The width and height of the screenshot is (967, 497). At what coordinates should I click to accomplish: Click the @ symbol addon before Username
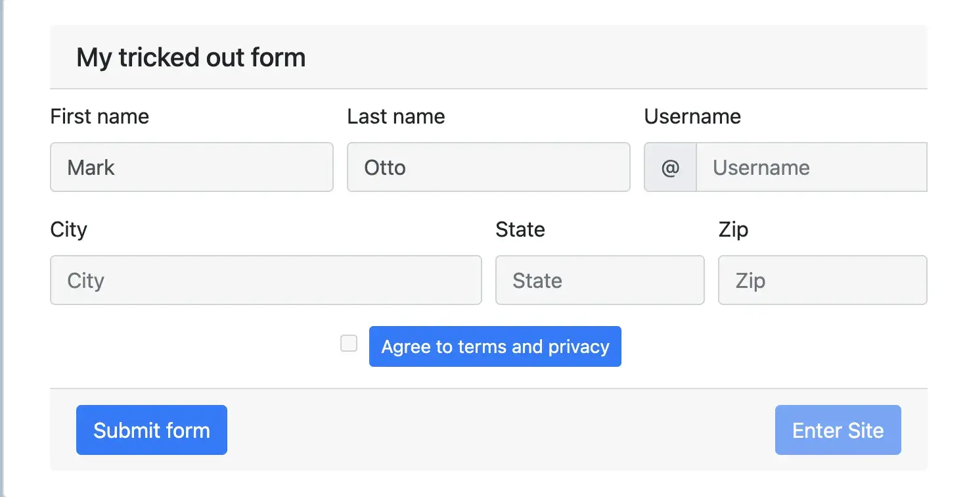(x=670, y=168)
